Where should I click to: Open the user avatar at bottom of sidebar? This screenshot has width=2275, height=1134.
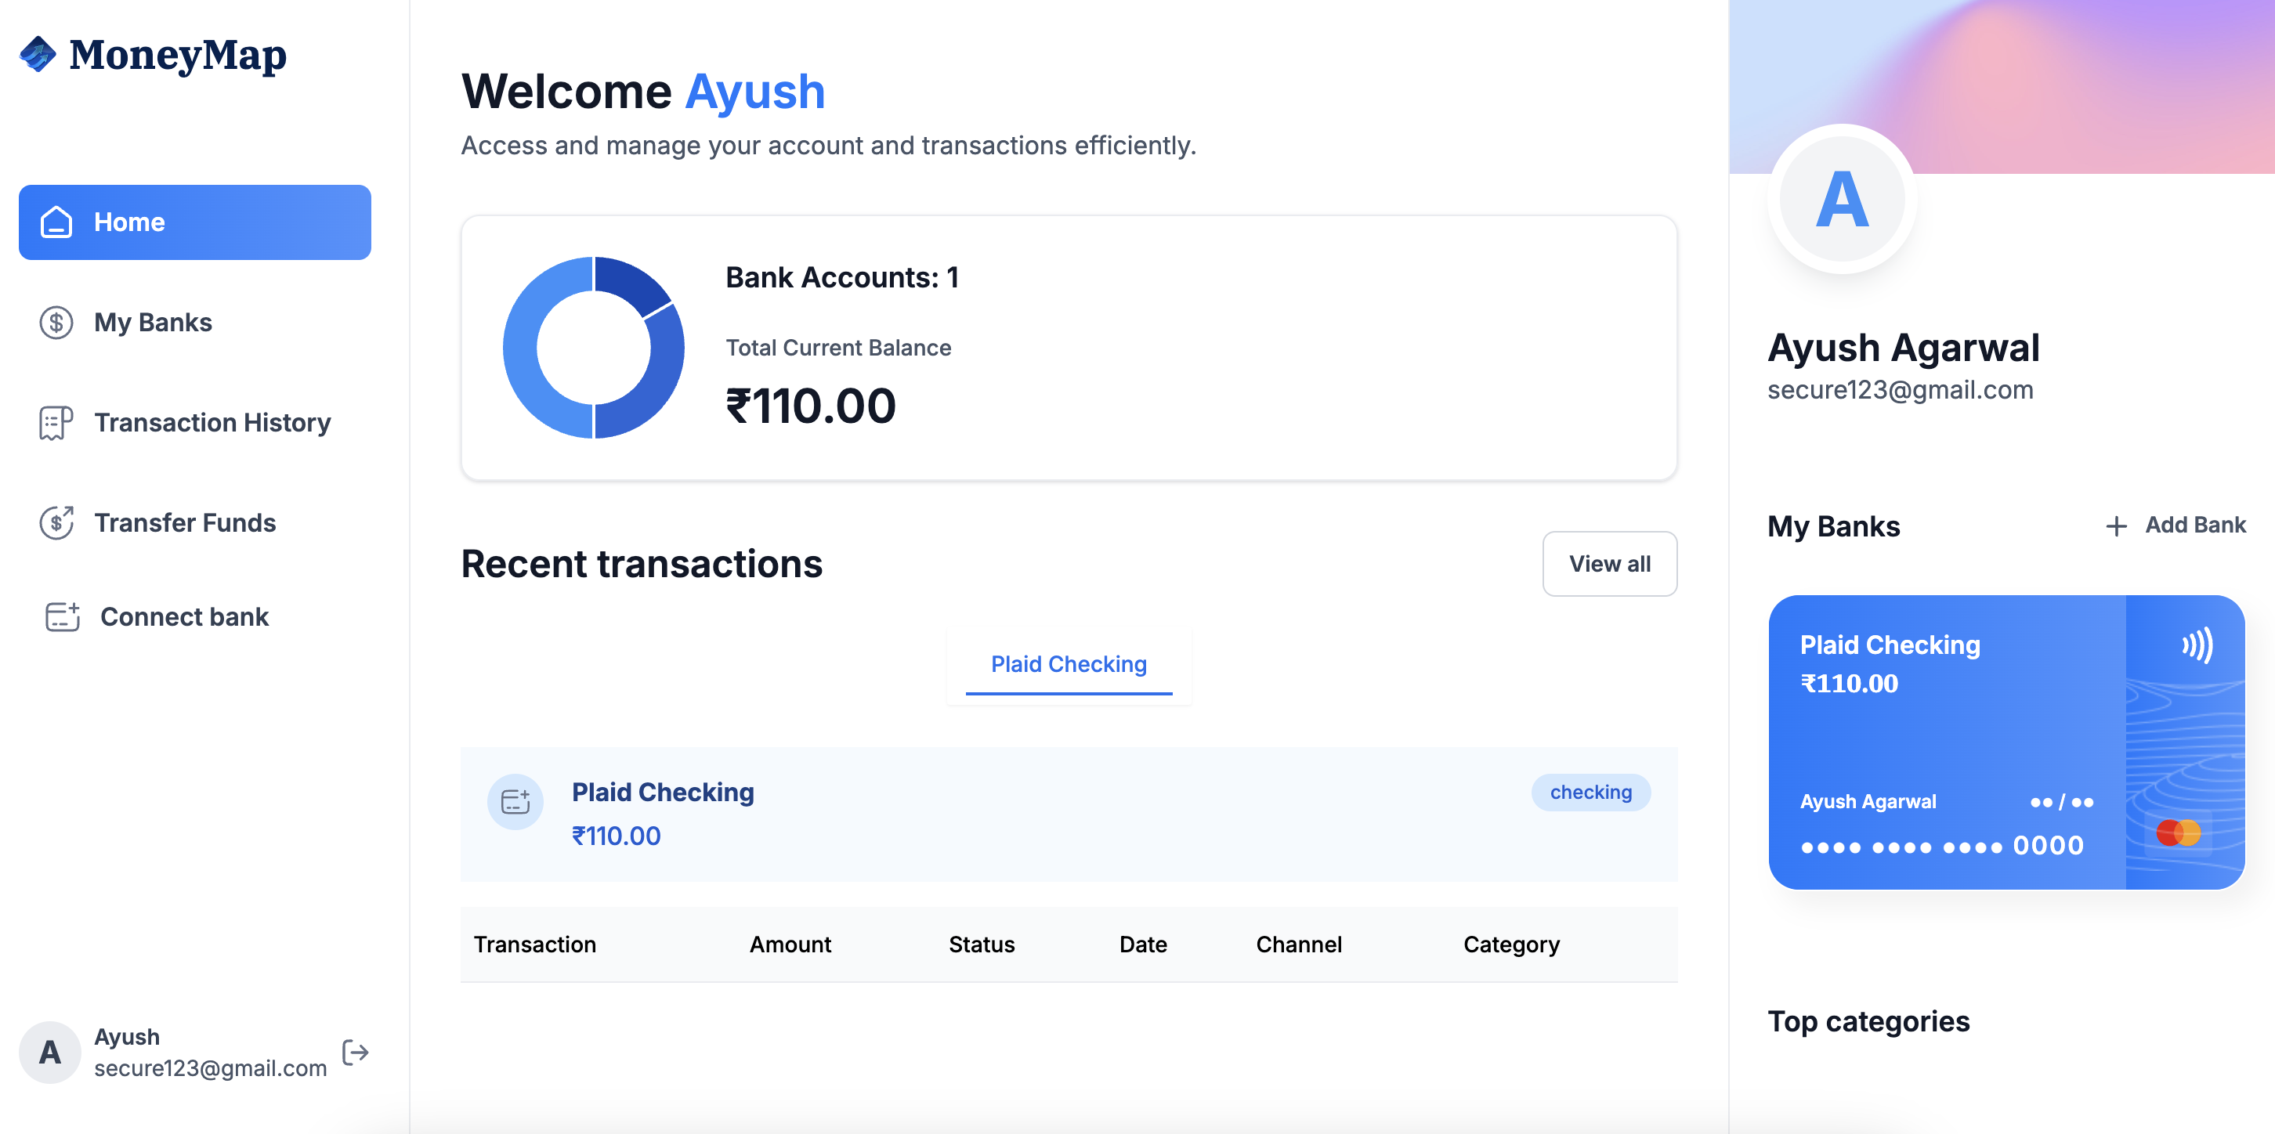point(49,1052)
